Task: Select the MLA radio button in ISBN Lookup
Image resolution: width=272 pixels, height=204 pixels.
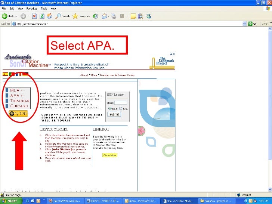Action: click(x=110, y=108)
